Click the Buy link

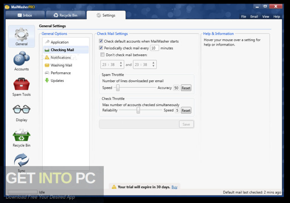pos(174,187)
